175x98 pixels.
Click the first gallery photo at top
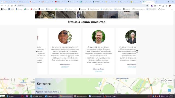tap(45, 15)
